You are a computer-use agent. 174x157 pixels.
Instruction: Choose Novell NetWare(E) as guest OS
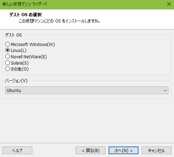tap(7, 57)
